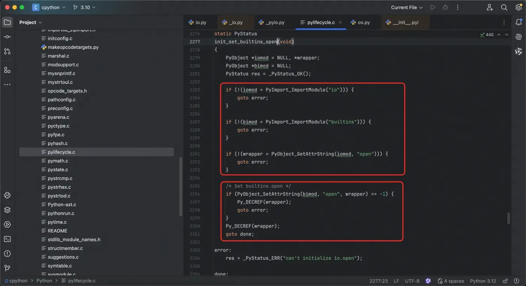Open the LF line separator selector

click(x=396, y=281)
